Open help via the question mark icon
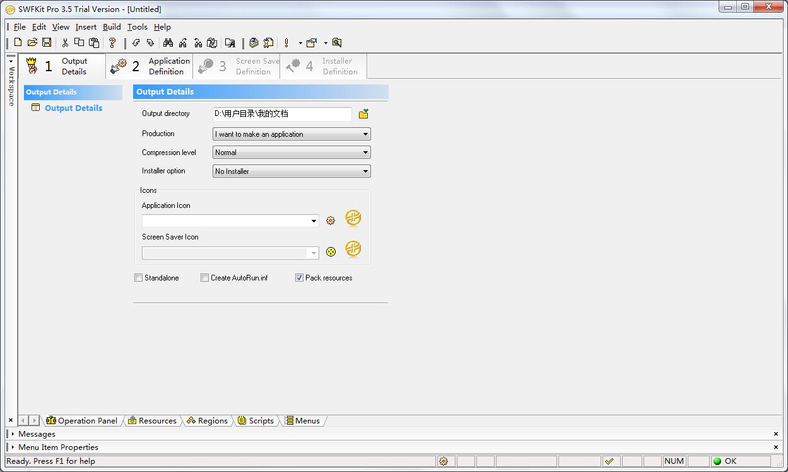The image size is (788, 472). click(x=112, y=43)
